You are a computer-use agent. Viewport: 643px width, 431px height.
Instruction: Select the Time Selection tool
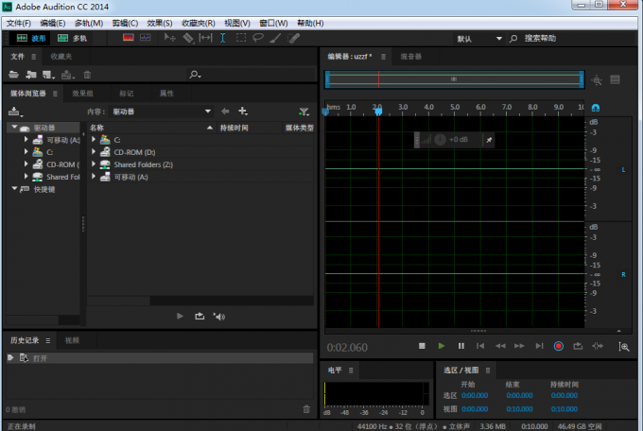point(222,38)
